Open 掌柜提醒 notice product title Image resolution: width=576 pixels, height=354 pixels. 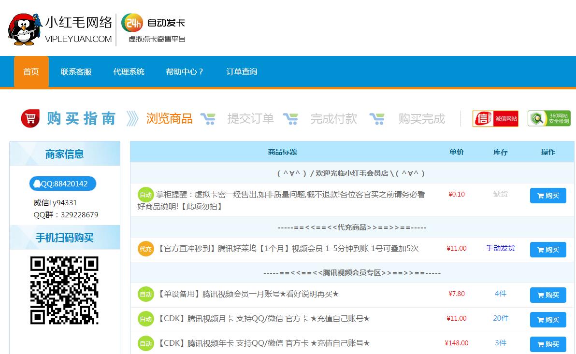[281, 200]
